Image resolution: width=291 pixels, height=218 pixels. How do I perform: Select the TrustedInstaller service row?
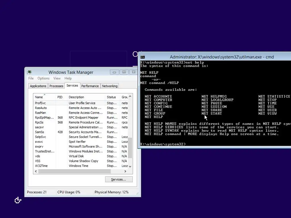pos(81,151)
